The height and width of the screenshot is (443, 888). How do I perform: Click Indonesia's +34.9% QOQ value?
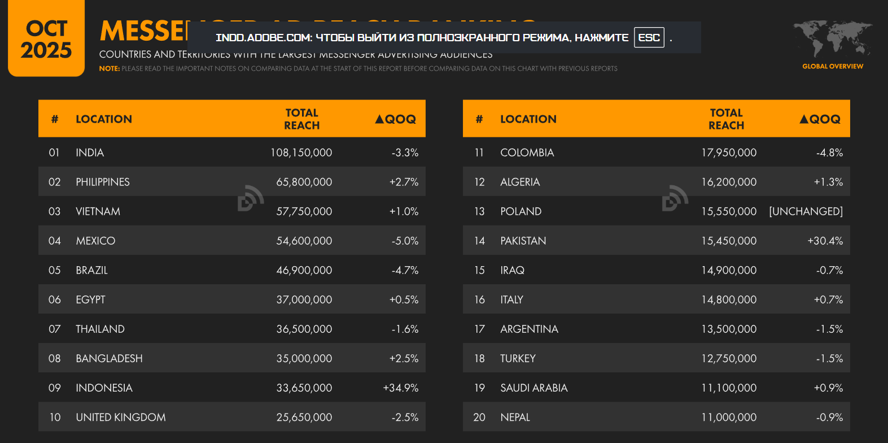click(401, 388)
